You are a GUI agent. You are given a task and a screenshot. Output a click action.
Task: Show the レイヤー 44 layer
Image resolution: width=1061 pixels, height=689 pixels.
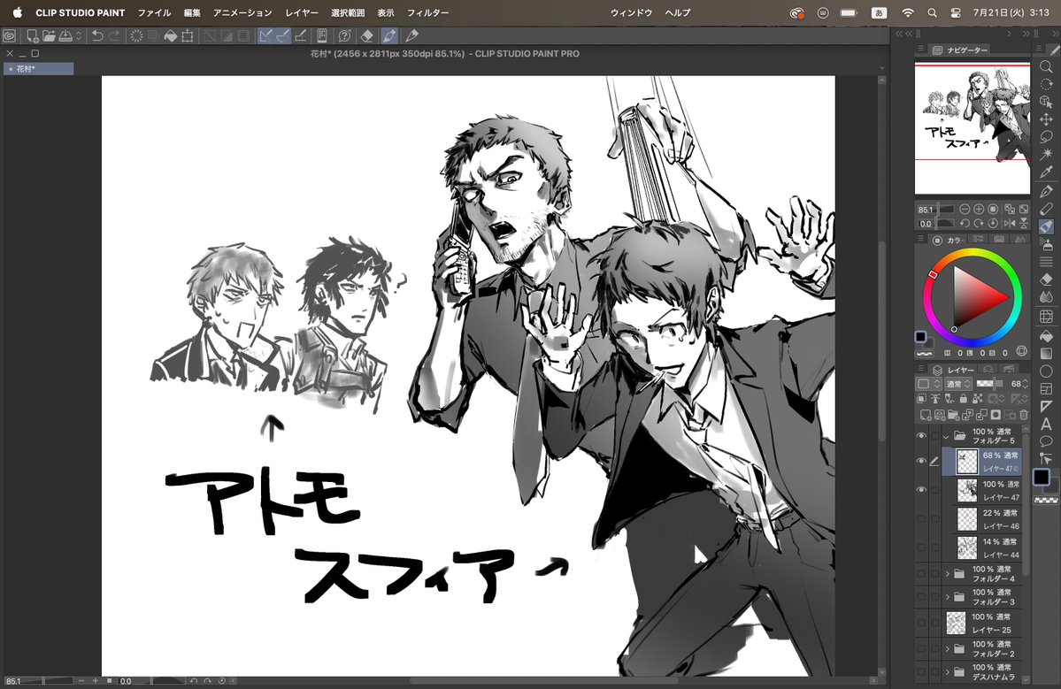[x=921, y=547]
